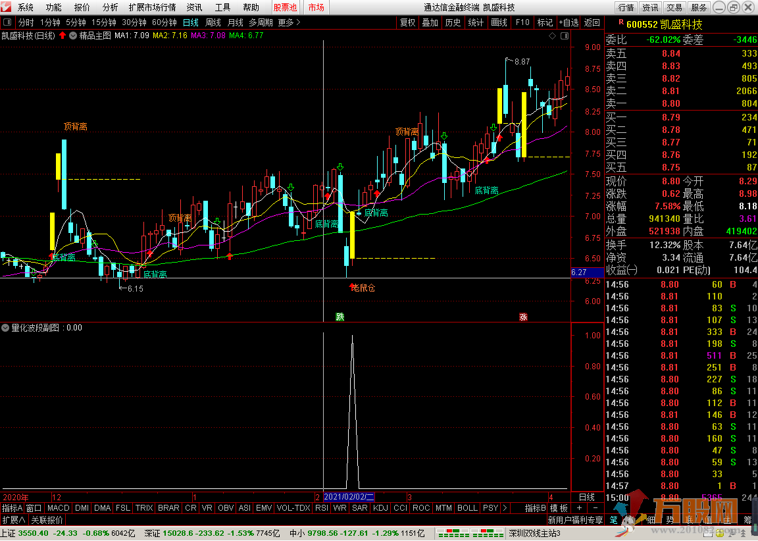Screen dimensions: 758x541
Task: Click the +自选 button
Action: click(568, 22)
